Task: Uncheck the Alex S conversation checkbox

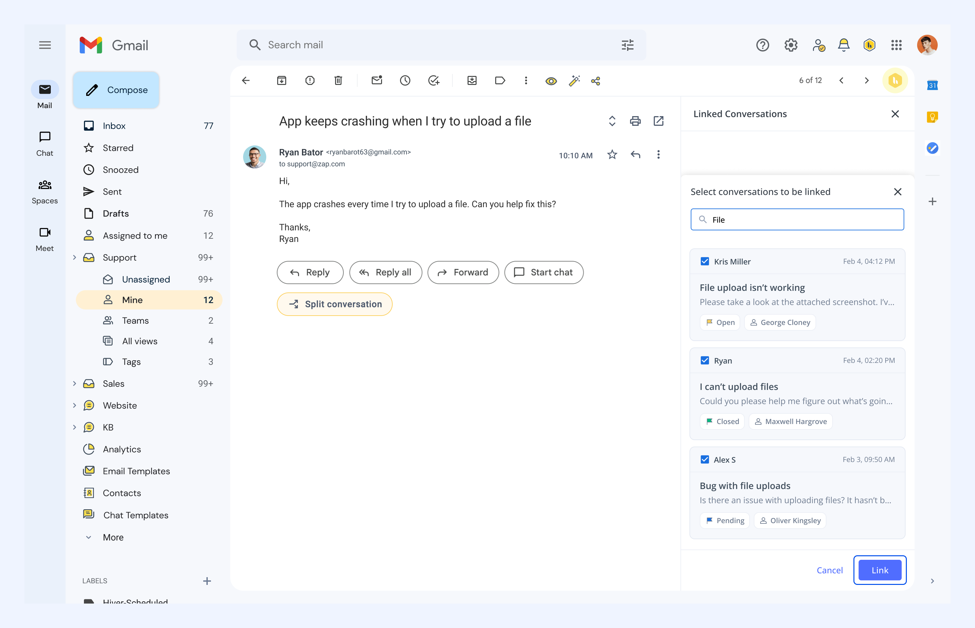Action: pyautogui.click(x=705, y=460)
